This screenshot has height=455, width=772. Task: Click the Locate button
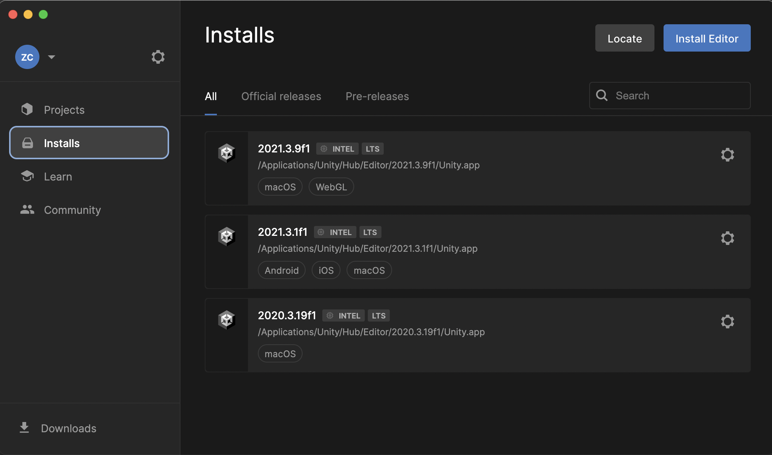(x=625, y=38)
